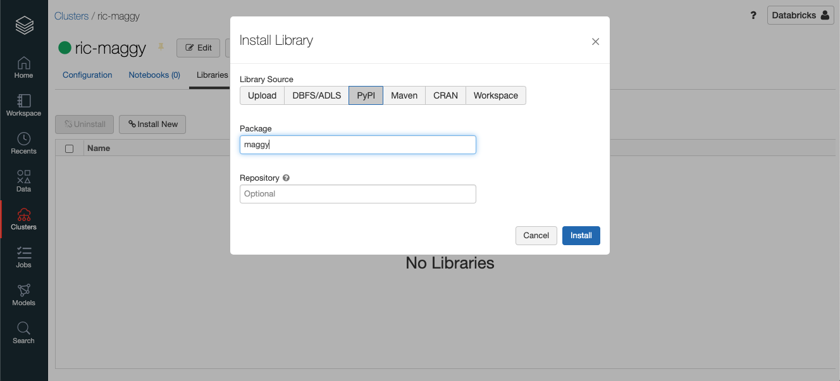Open the Data panel icon
The height and width of the screenshot is (381, 840).
coord(23,179)
